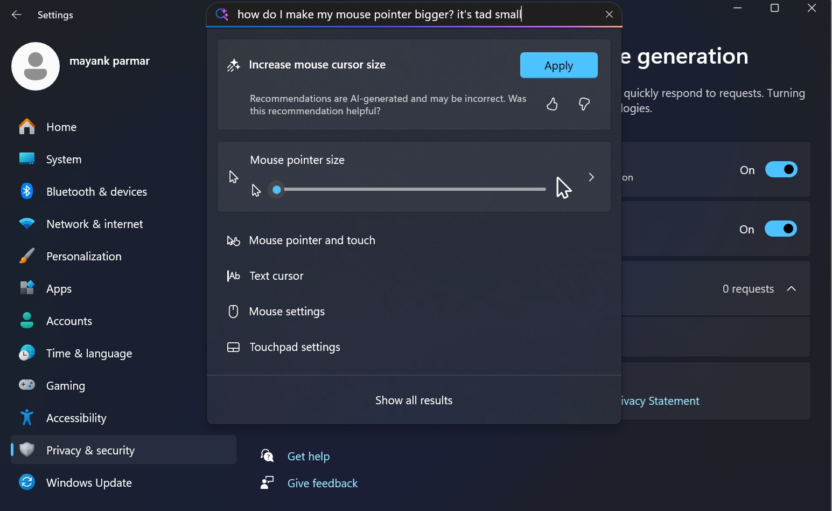The height and width of the screenshot is (511, 832).
Task: Maximize the Settings window
Action: click(x=774, y=8)
